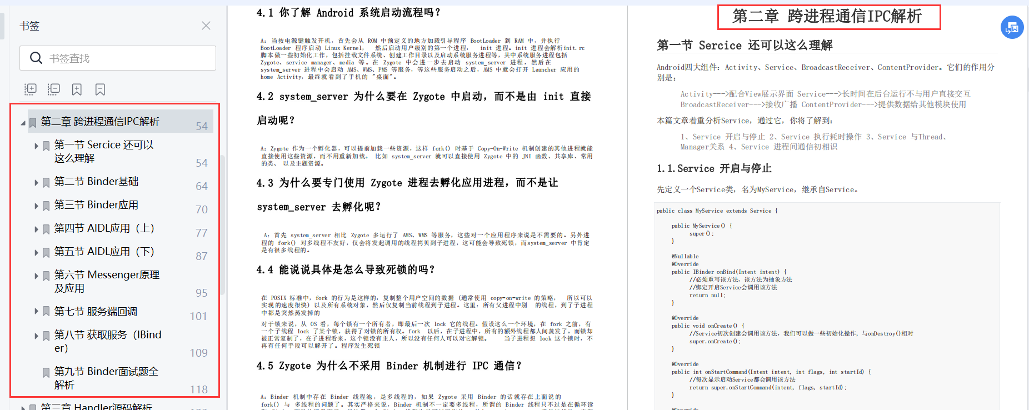1029x410 pixels.
Task: Jump to bookmark 第二节 Binder基础
Action: pos(97,182)
